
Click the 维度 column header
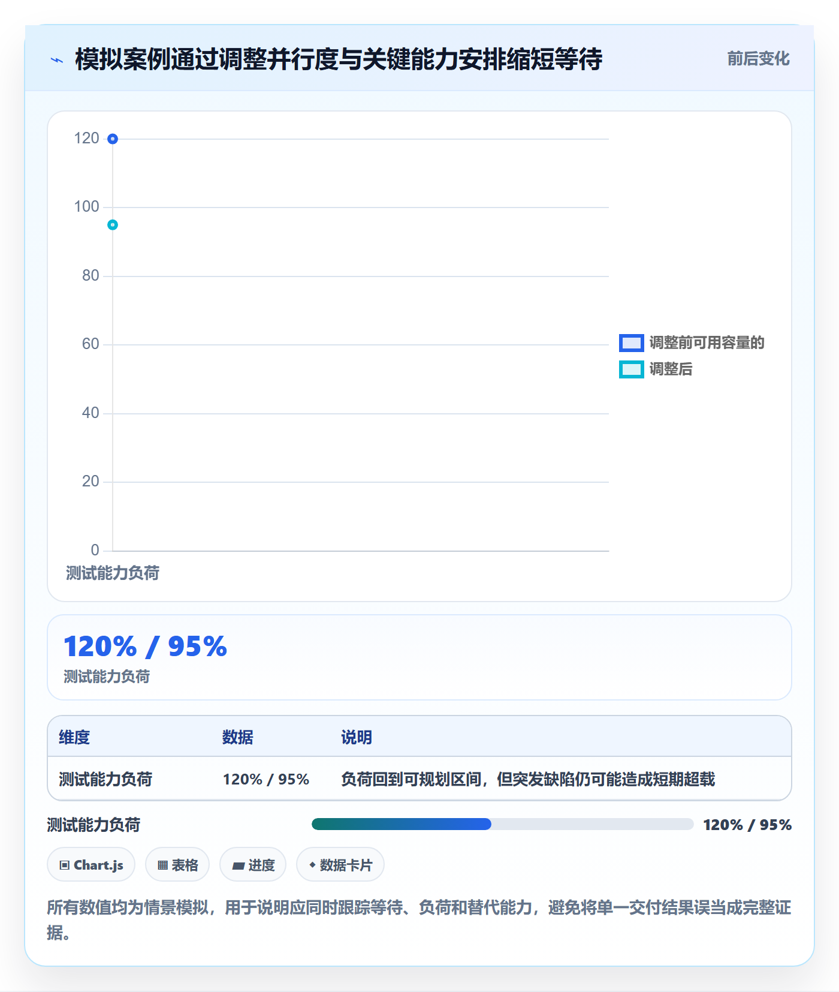click(74, 737)
